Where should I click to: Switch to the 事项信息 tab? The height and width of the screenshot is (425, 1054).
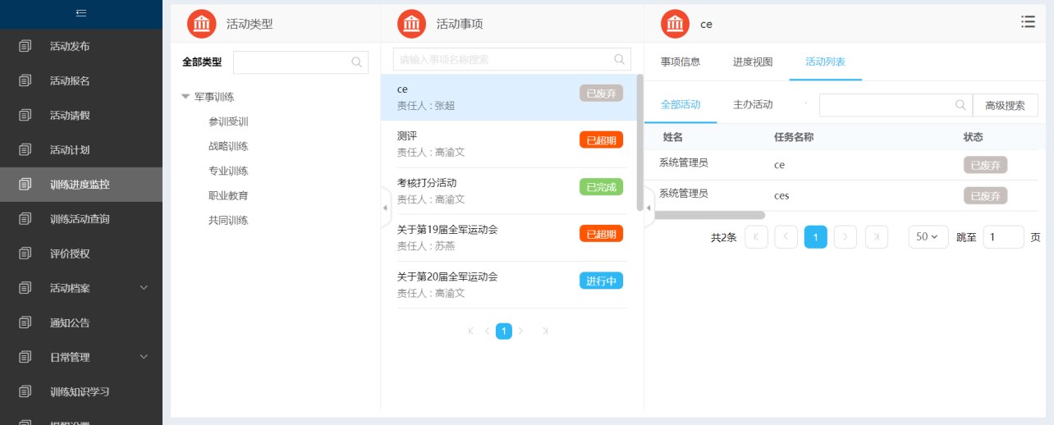tap(681, 62)
